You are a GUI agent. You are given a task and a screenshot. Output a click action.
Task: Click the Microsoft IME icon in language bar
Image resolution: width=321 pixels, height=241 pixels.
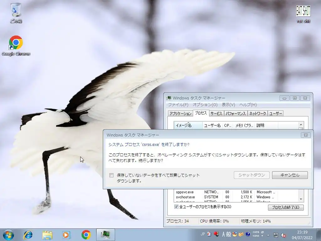click(209, 234)
